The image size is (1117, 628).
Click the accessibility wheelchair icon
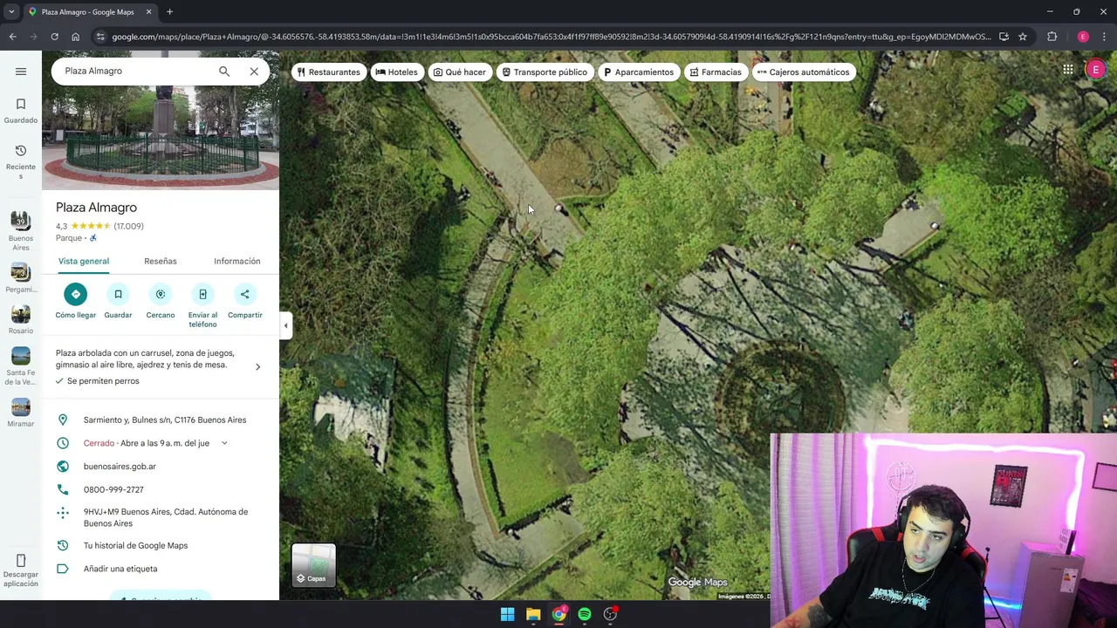click(93, 238)
